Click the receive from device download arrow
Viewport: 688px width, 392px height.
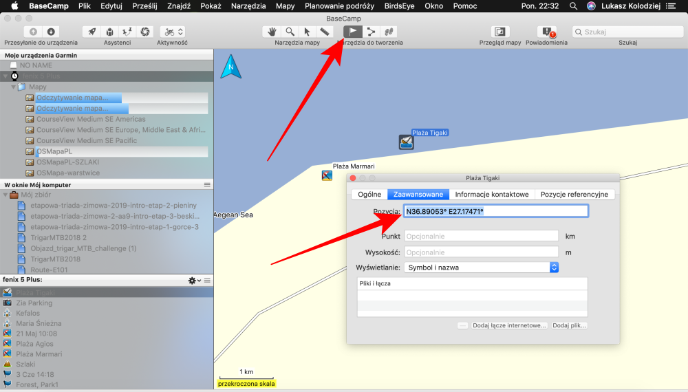click(51, 32)
